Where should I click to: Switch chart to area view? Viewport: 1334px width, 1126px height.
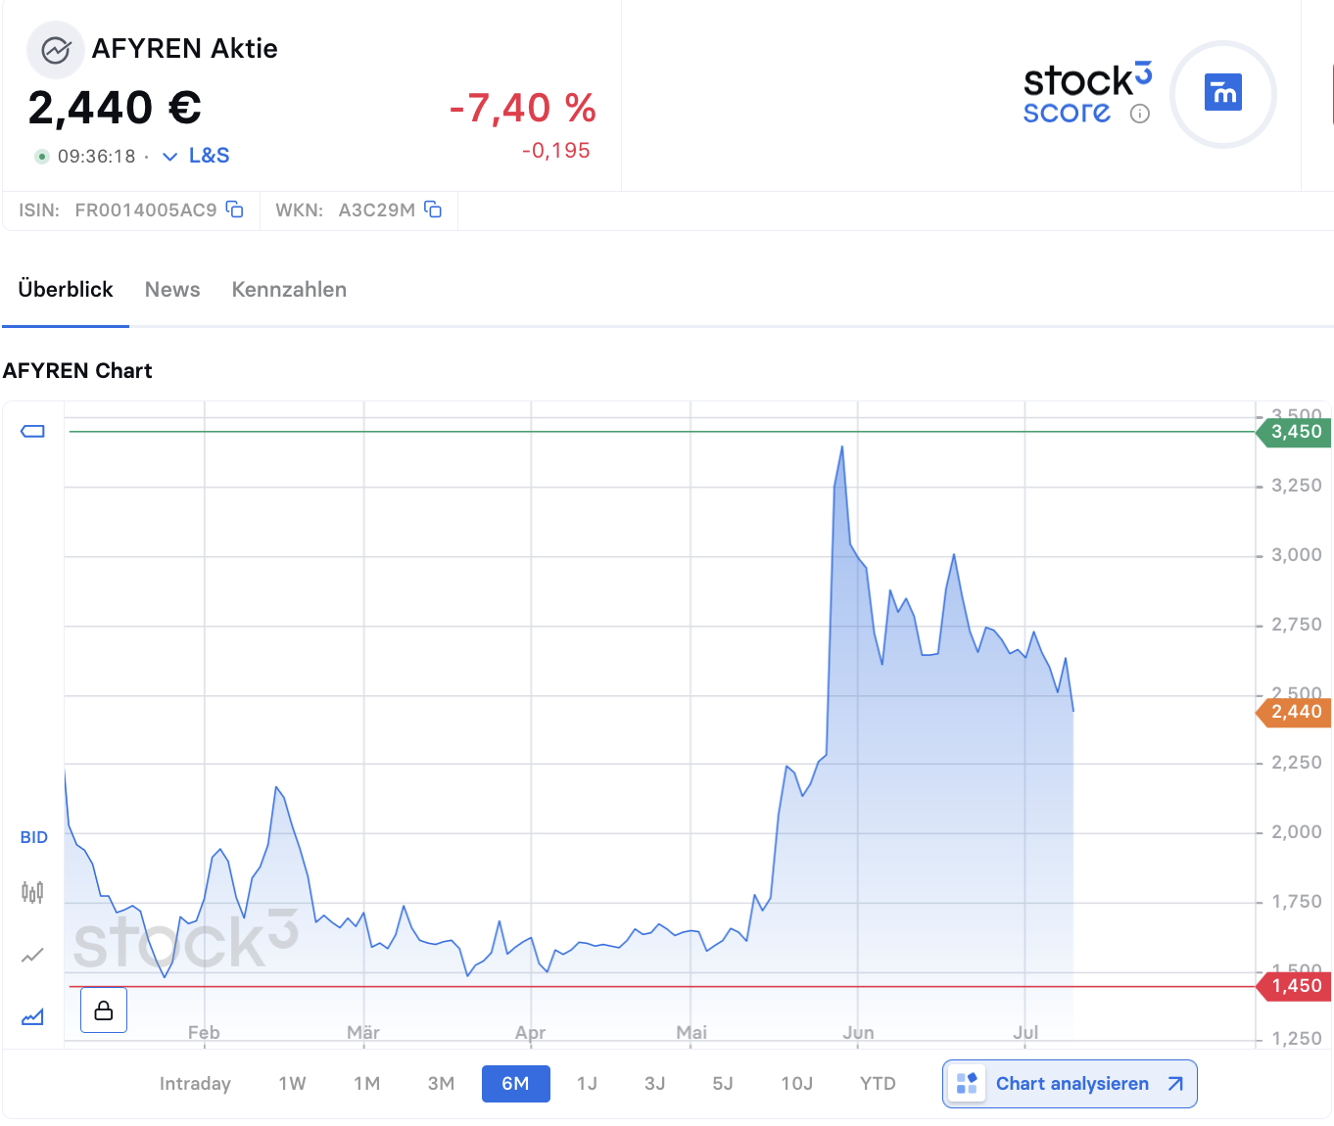pyautogui.click(x=32, y=1017)
